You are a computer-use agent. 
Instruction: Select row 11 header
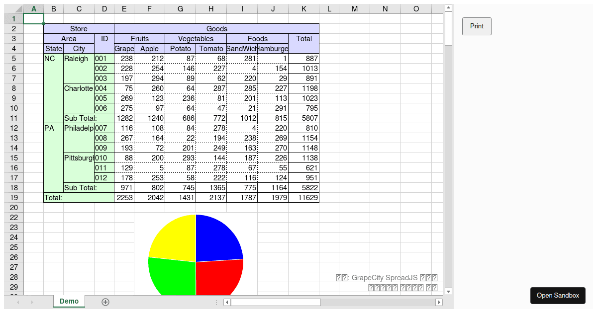(14, 118)
